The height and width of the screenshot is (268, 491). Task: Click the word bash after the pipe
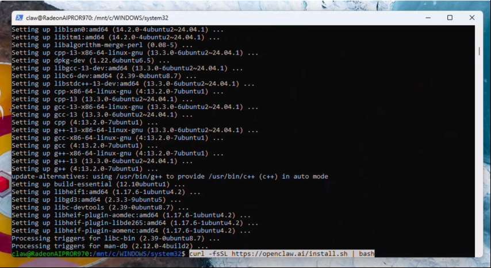pyautogui.click(x=366, y=253)
